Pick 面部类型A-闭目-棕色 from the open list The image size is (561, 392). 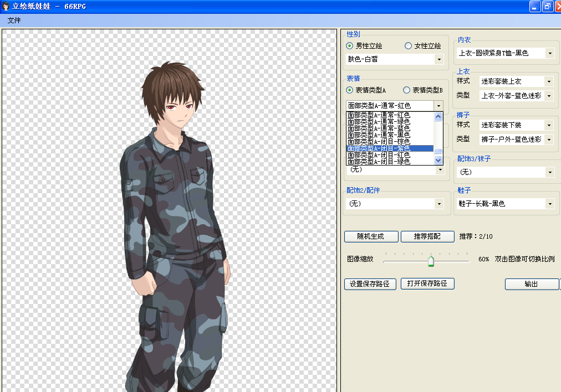click(x=390, y=142)
